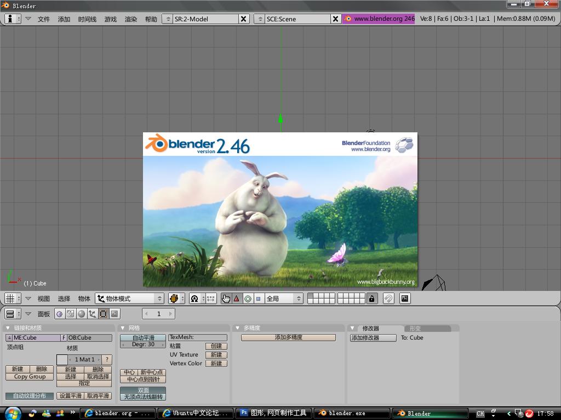
Task: Toggle the 双面 button
Action: [143, 390]
